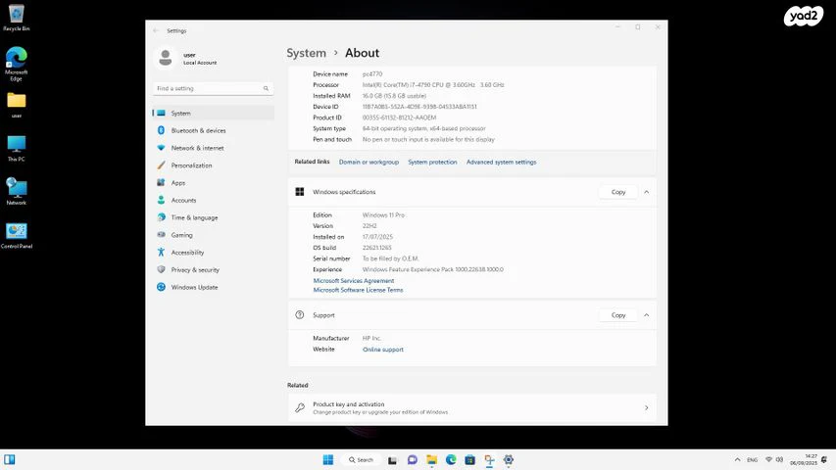Open Personalization settings
836x470 pixels.
[x=214, y=165]
